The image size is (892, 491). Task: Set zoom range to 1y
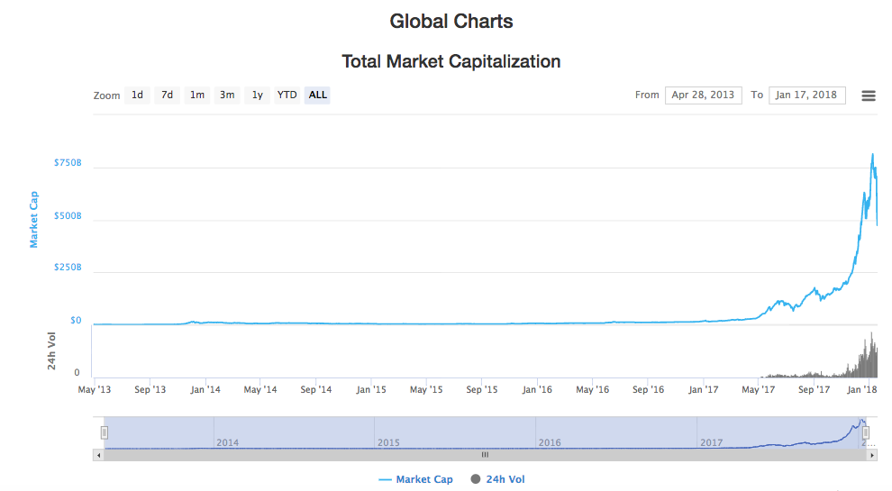[x=258, y=95]
